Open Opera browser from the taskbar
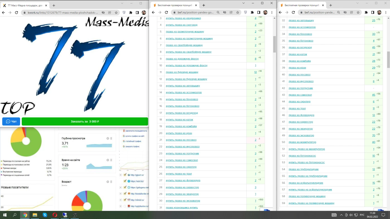 pyautogui.click(x=55, y=215)
